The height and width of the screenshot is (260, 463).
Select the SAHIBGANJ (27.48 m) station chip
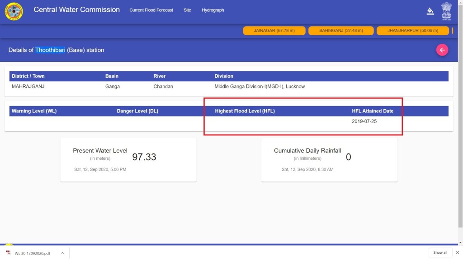(x=340, y=31)
